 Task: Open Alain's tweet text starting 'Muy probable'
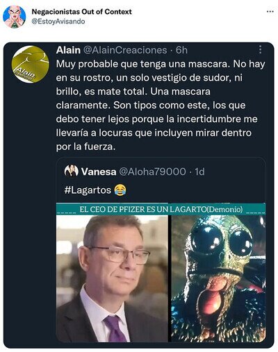pos(161,106)
